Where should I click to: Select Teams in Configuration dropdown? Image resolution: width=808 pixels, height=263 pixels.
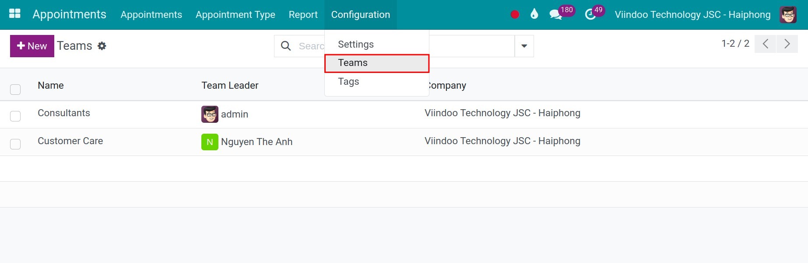click(x=377, y=63)
